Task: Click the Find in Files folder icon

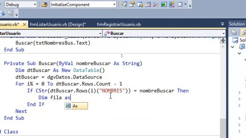Action: pos(45,5)
